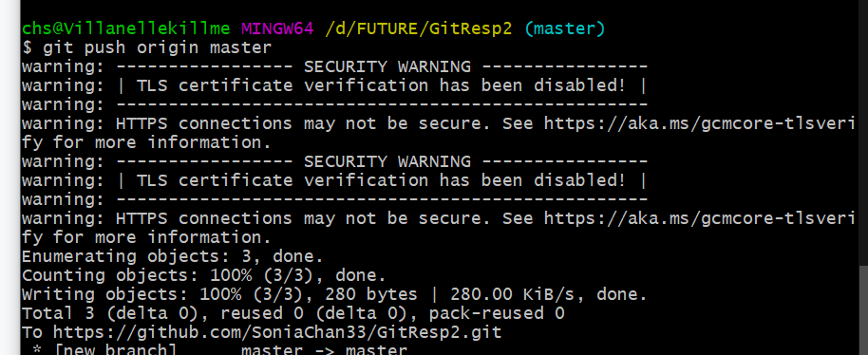The image size is (868, 355).
Task: Click the 'Writing objects: 100%' line
Action: point(334,294)
